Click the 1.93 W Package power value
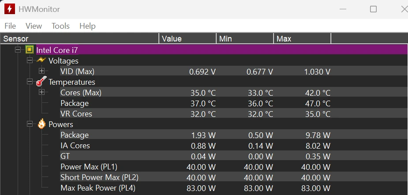 203,135
